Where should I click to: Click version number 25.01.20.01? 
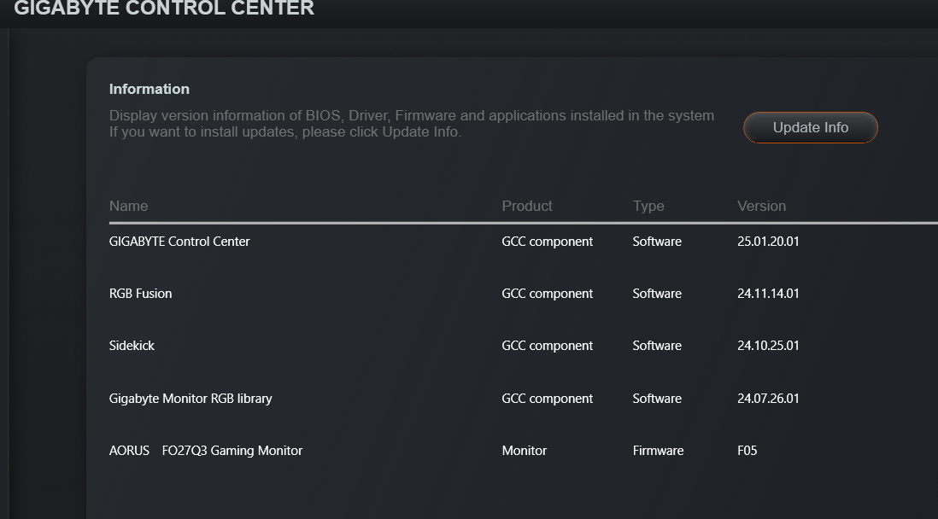point(768,242)
